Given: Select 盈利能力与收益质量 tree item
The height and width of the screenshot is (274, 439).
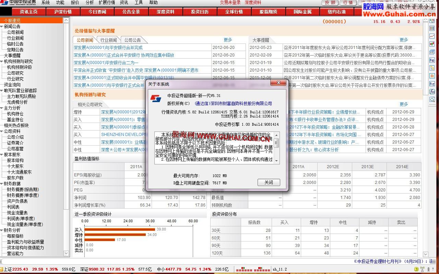Looking at the screenshot, I should click(x=25, y=242).
